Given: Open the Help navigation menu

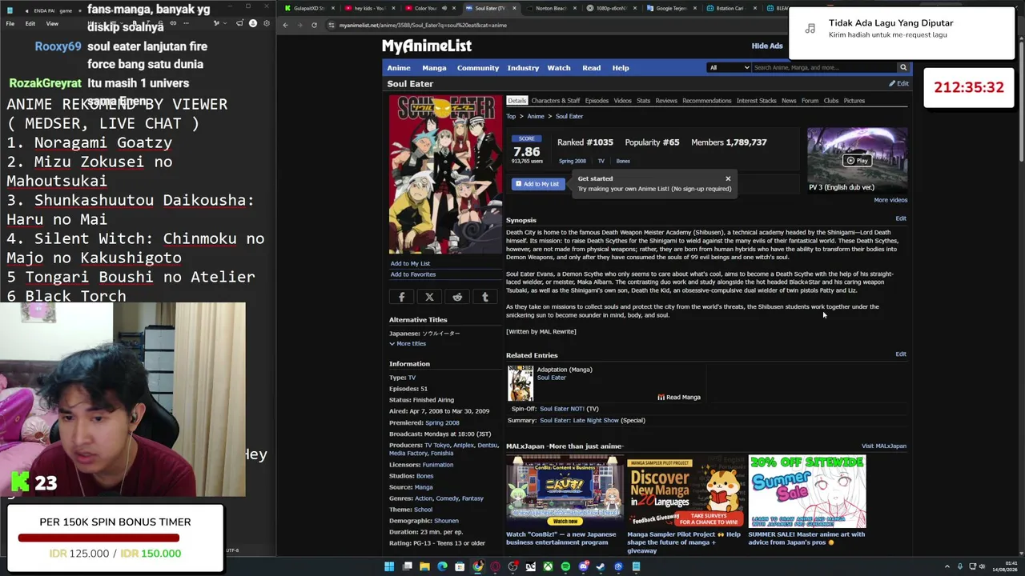Looking at the screenshot, I should 621,68.
